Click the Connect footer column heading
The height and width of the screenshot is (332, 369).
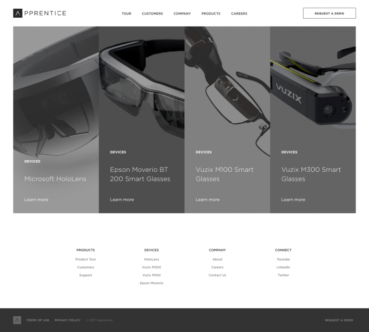click(x=283, y=250)
